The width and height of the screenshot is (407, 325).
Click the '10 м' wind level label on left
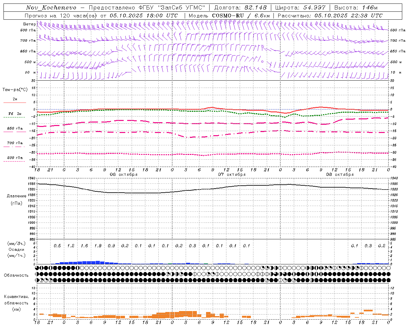[x=31, y=72]
